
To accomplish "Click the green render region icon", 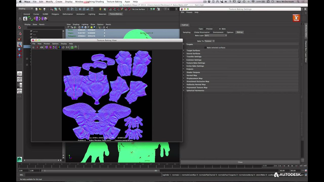I will tap(72, 47).
